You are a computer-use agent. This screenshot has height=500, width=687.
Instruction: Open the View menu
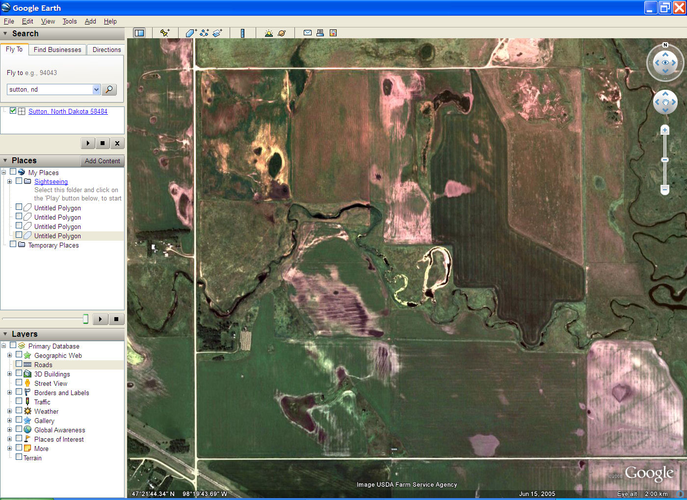tap(48, 21)
